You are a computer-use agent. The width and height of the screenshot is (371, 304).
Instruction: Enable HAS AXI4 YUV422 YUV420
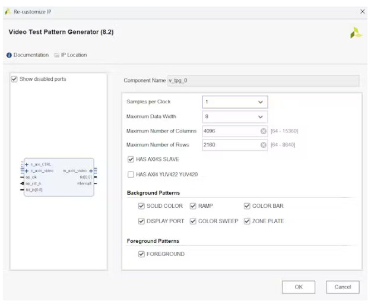tap(131, 175)
